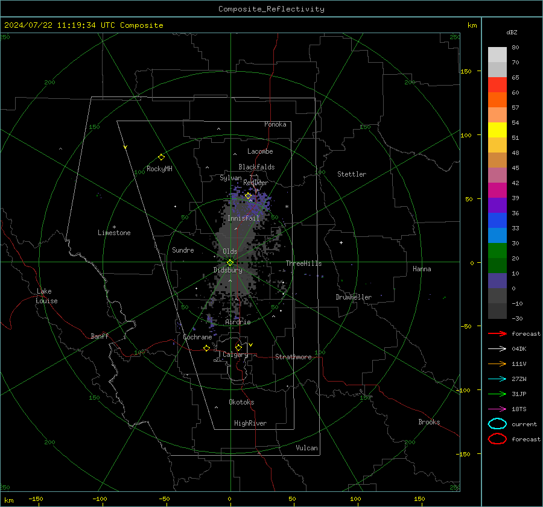Click the Composite_Reflectivity title

271,9
